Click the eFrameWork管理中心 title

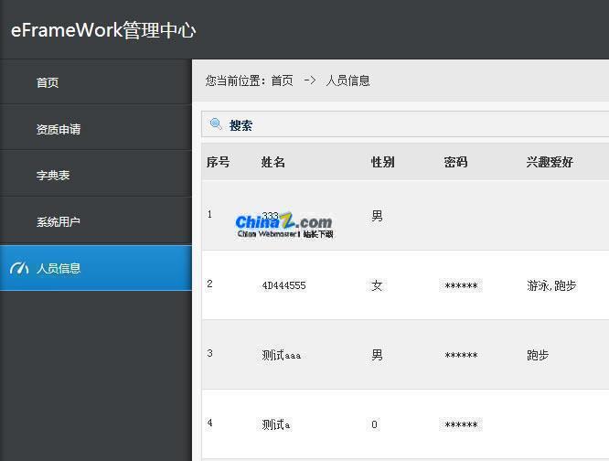(103, 30)
